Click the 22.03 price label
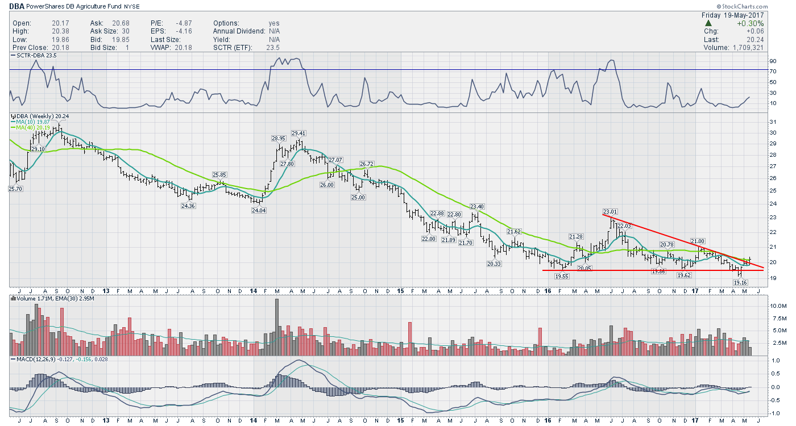Screen dimensions: 796x426 click(x=624, y=225)
